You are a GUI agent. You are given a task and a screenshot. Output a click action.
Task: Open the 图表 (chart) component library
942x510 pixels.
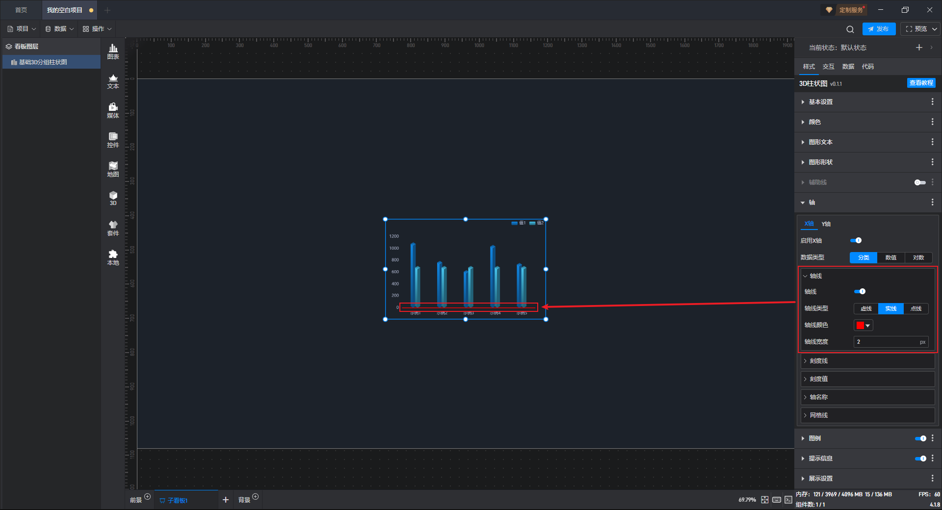point(113,51)
